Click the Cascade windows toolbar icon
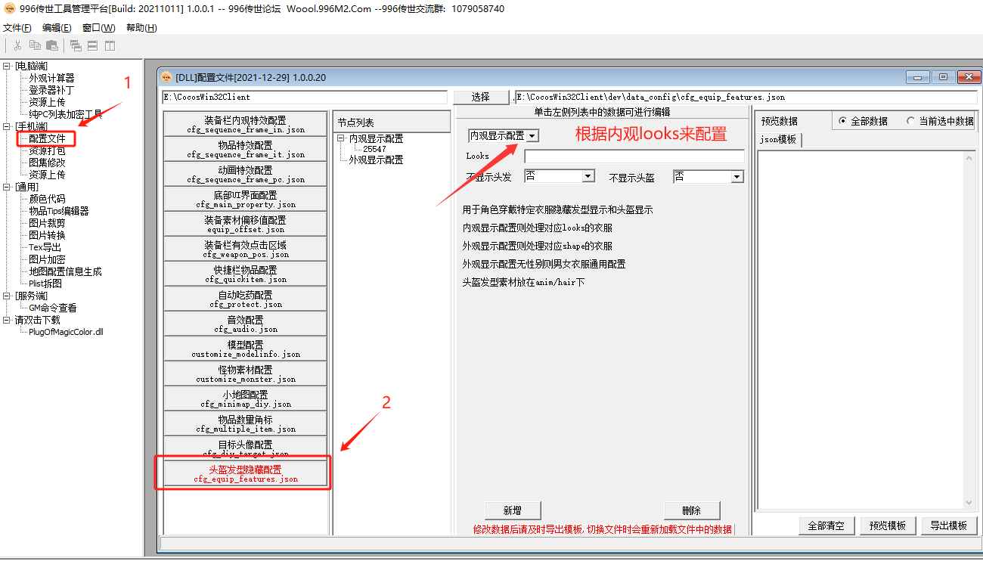The height and width of the screenshot is (561, 983). [76, 45]
